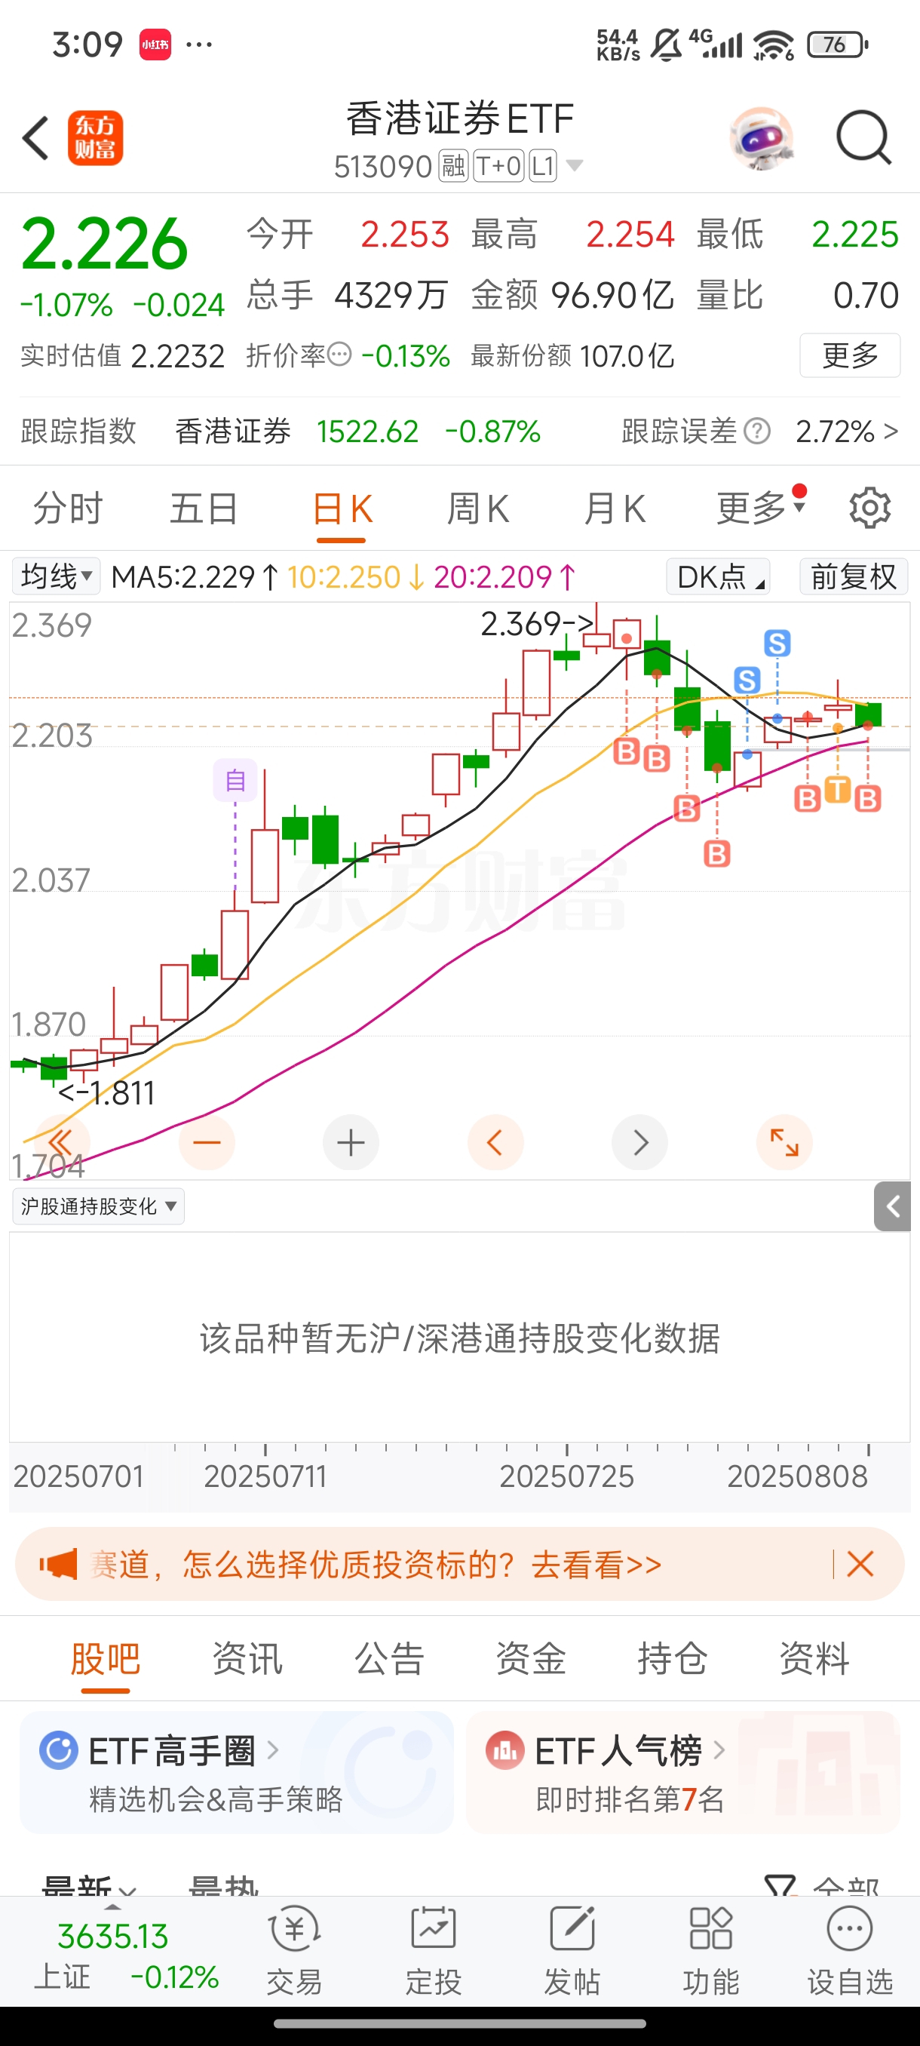
Task: Open the 东方财富 home logo
Action: point(95,138)
